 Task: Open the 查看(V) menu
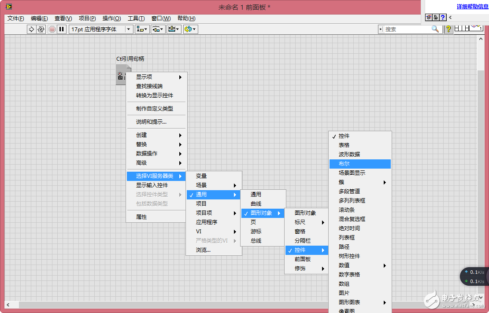63,18
